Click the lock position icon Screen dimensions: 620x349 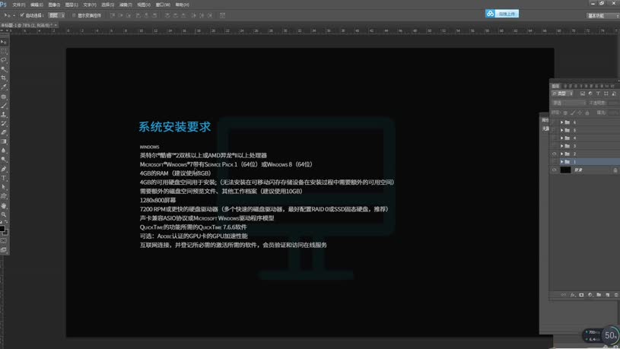click(580, 113)
